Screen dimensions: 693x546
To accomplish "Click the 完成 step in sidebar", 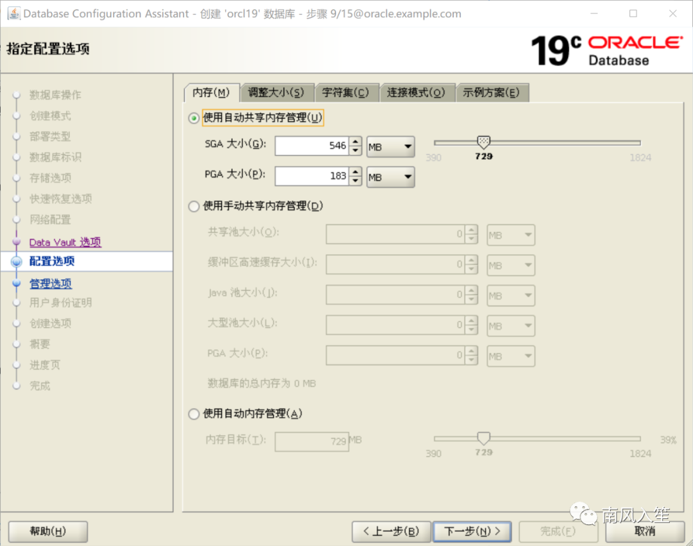I will pos(39,386).
